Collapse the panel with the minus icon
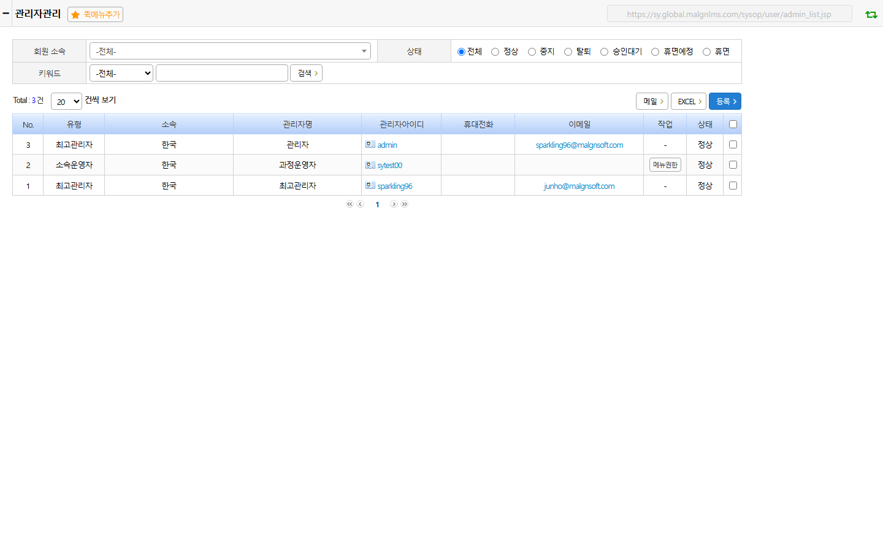 click(x=6, y=13)
